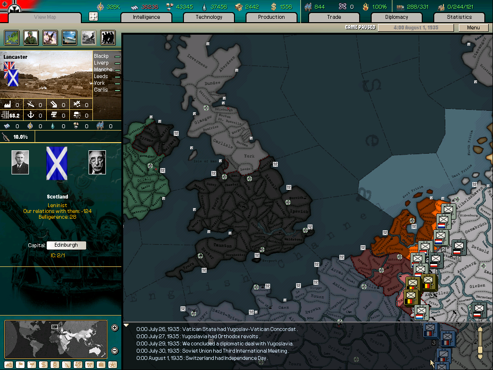Select the dollar sign map mode button
Image resolution: width=493 pixels, height=370 pixels.
(43, 364)
